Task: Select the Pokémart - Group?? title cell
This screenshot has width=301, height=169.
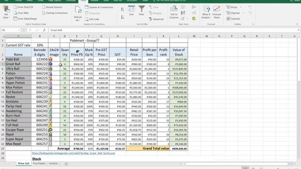Action: point(85,40)
